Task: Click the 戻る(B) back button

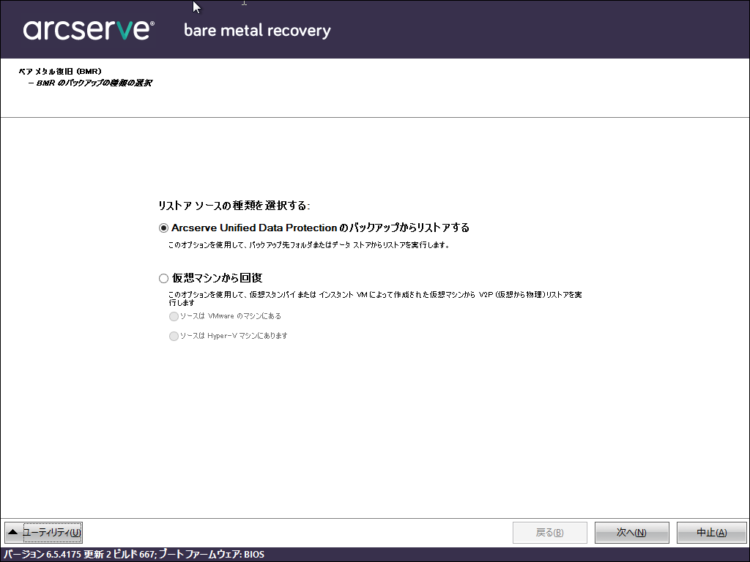Action: click(549, 533)
